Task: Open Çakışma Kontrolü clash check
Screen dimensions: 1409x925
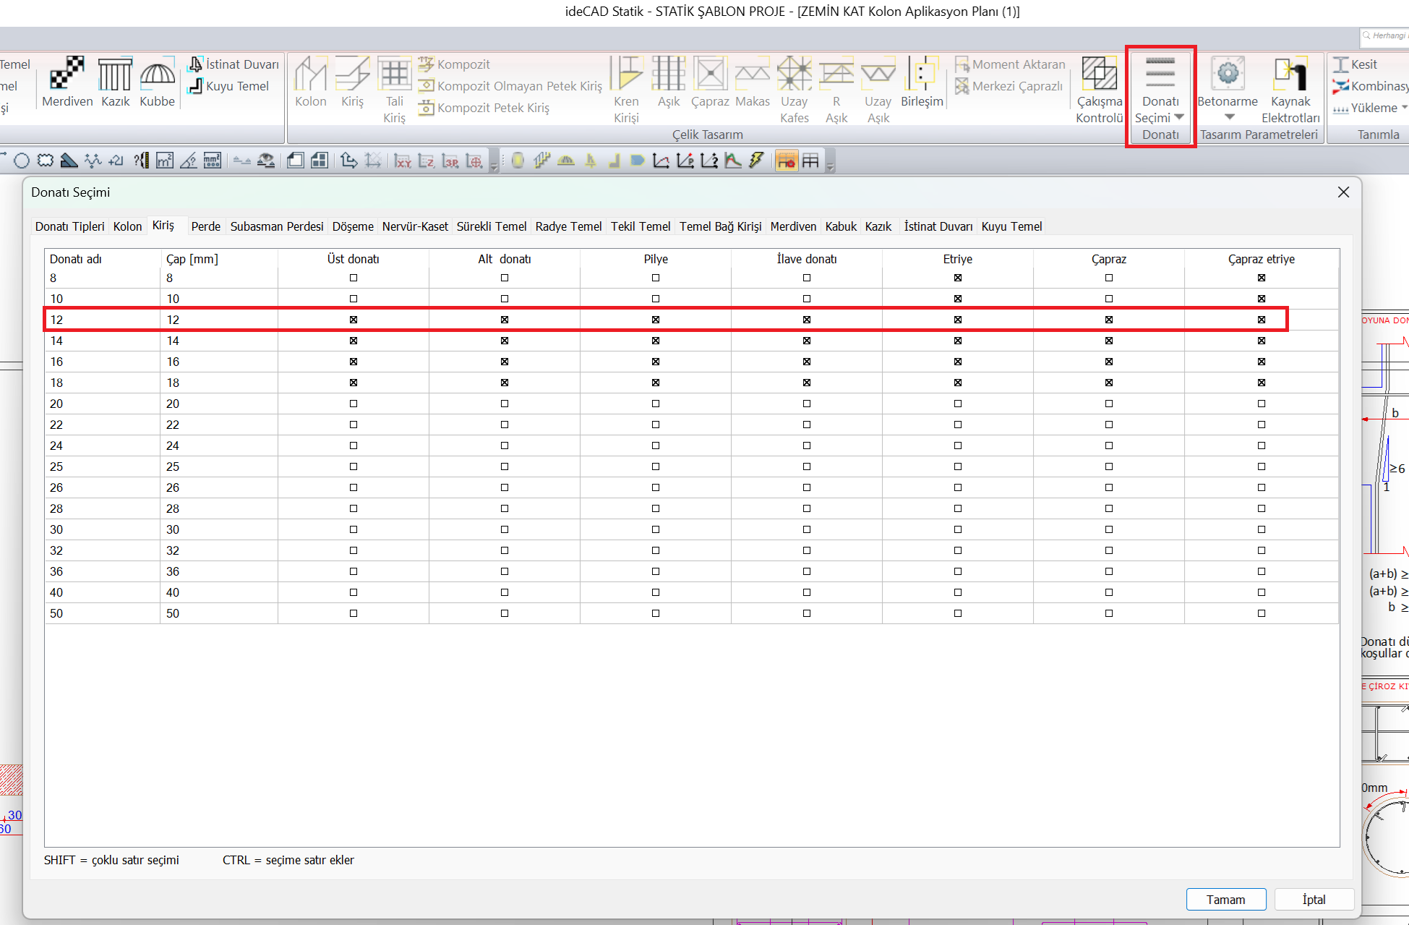Action: (1099, 90)
